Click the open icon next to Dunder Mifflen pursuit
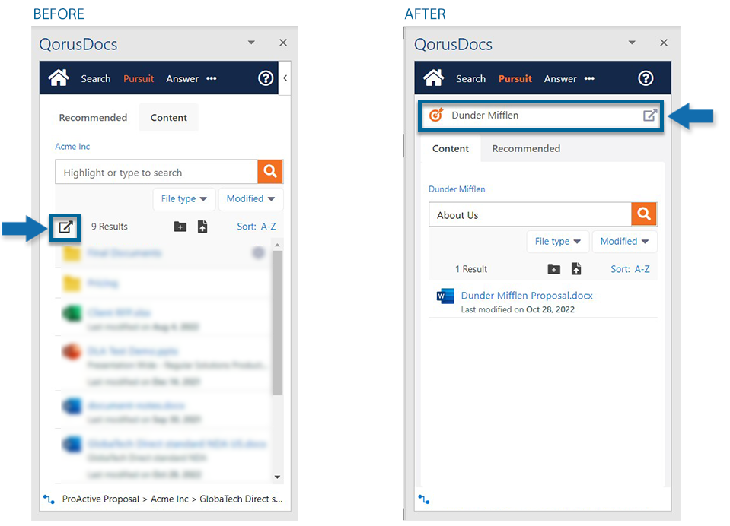Viewport: 730px width, 526px height. (649, 116)
